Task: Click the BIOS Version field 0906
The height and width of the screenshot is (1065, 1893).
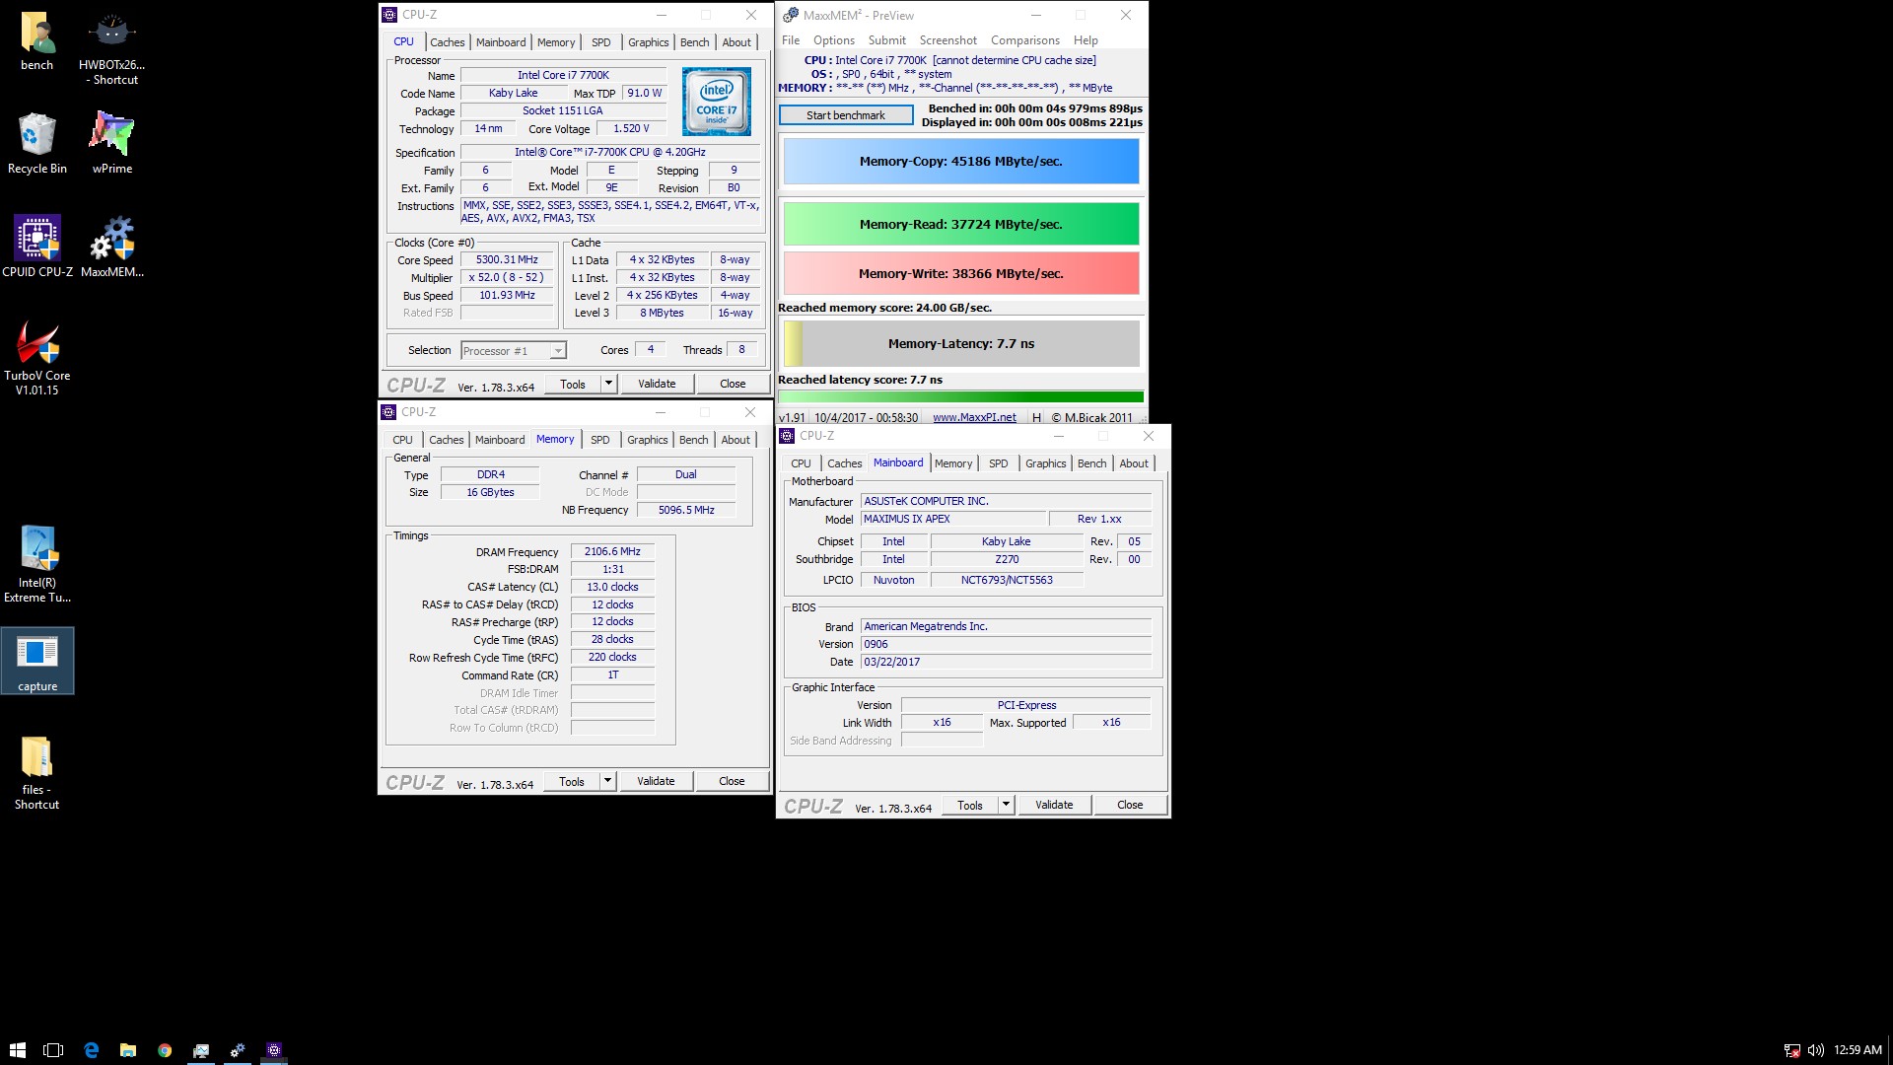Action: [1007, 644]
